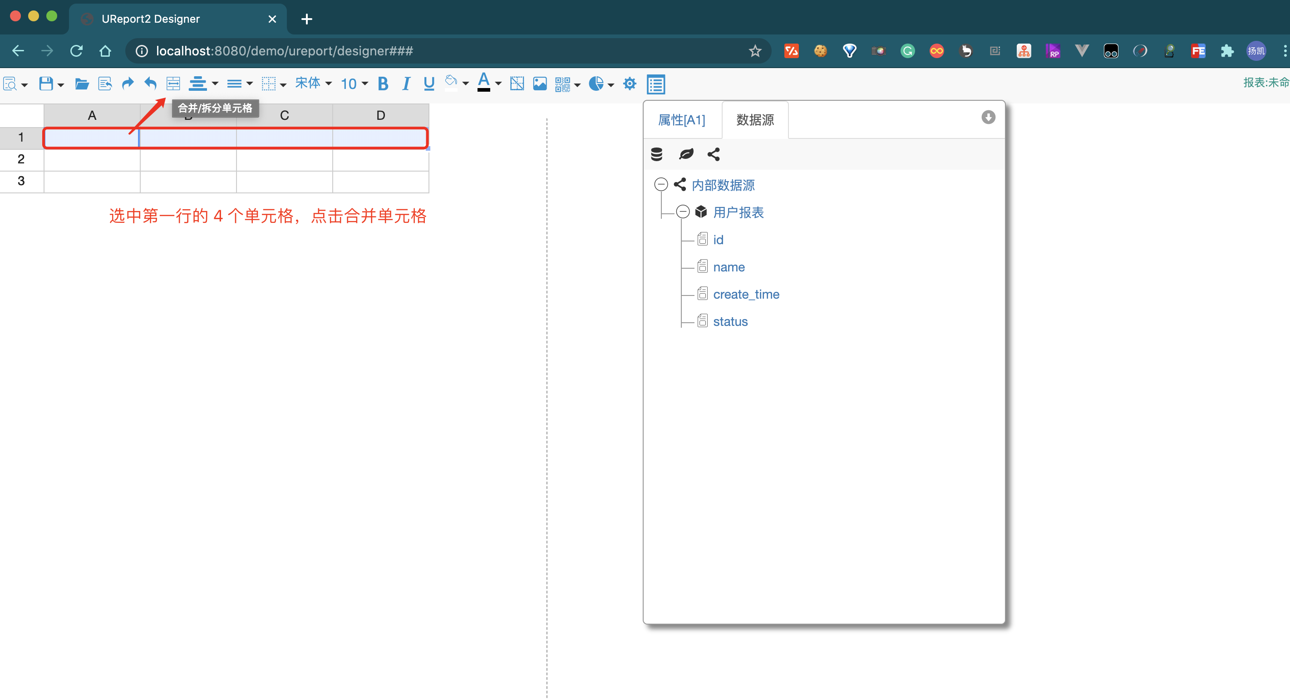Viewport: 1290px width, 699px height.
Task: Click the import report template icon
Action: coord(105,84)
